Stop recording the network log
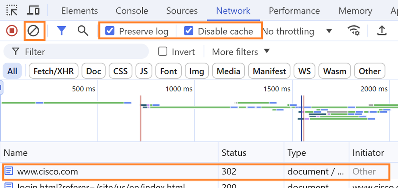Viewport: 398px width, 188px height. click(x=12, y=31)
